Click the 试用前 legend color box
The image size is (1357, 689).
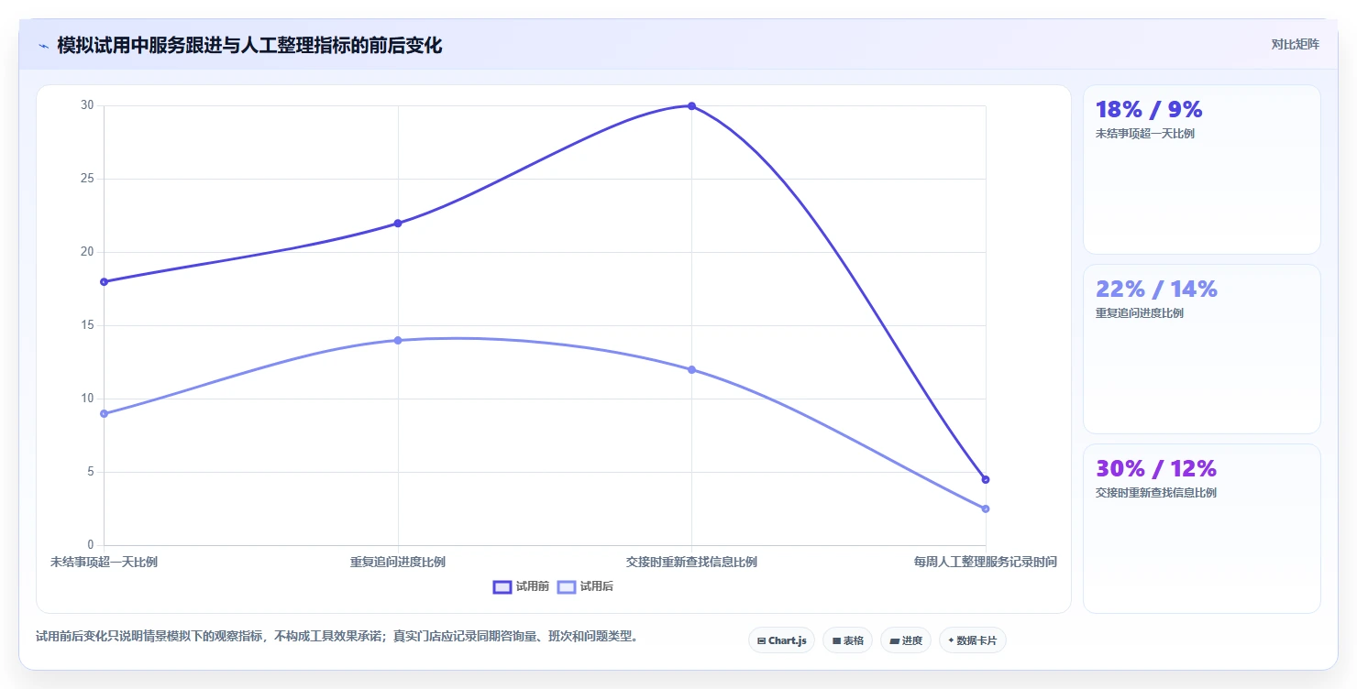click(502, 586)
